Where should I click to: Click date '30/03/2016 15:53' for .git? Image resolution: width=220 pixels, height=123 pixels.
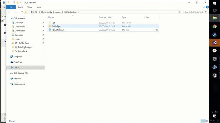(107, 23)
